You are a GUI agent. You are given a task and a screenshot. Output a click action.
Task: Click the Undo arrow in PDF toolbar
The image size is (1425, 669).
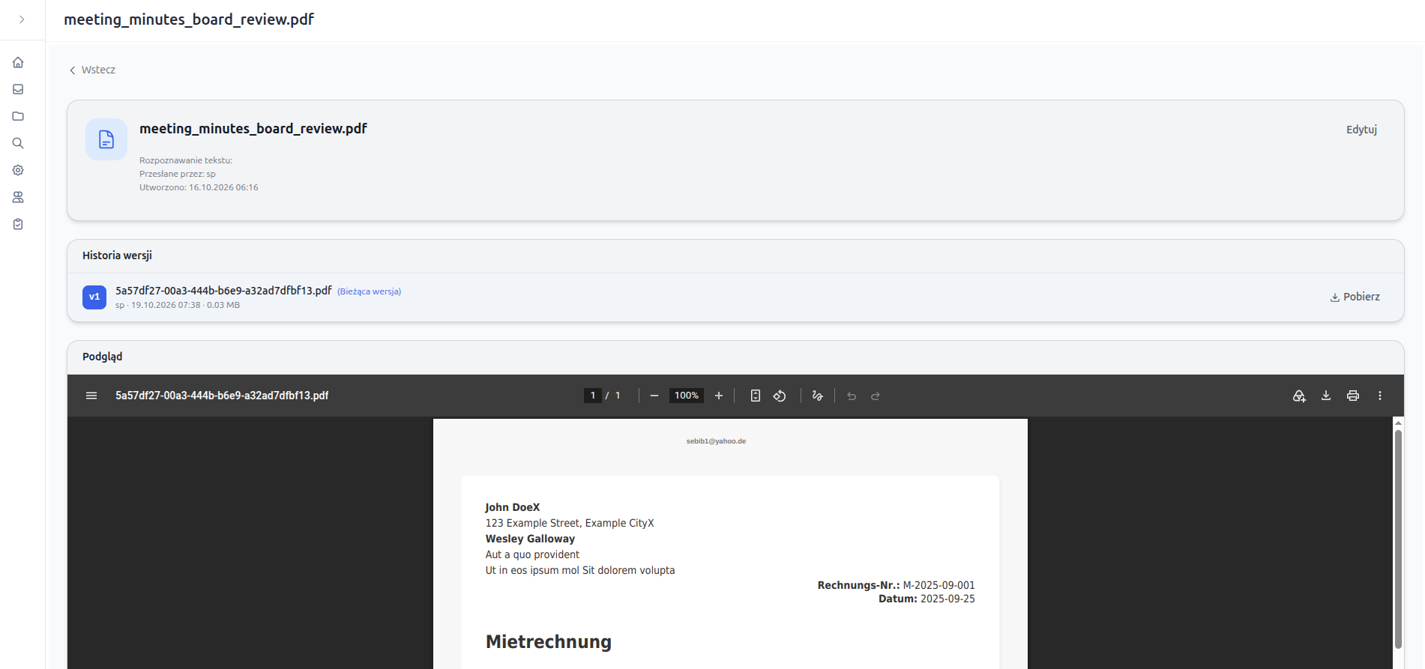point(852,396)
